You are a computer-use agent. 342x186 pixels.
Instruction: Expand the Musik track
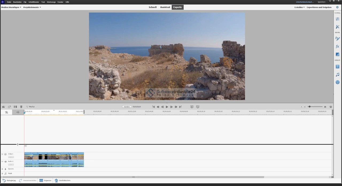click(x=2, y=173)
